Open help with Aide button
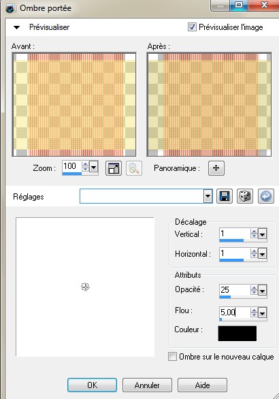 coord(203,385)
